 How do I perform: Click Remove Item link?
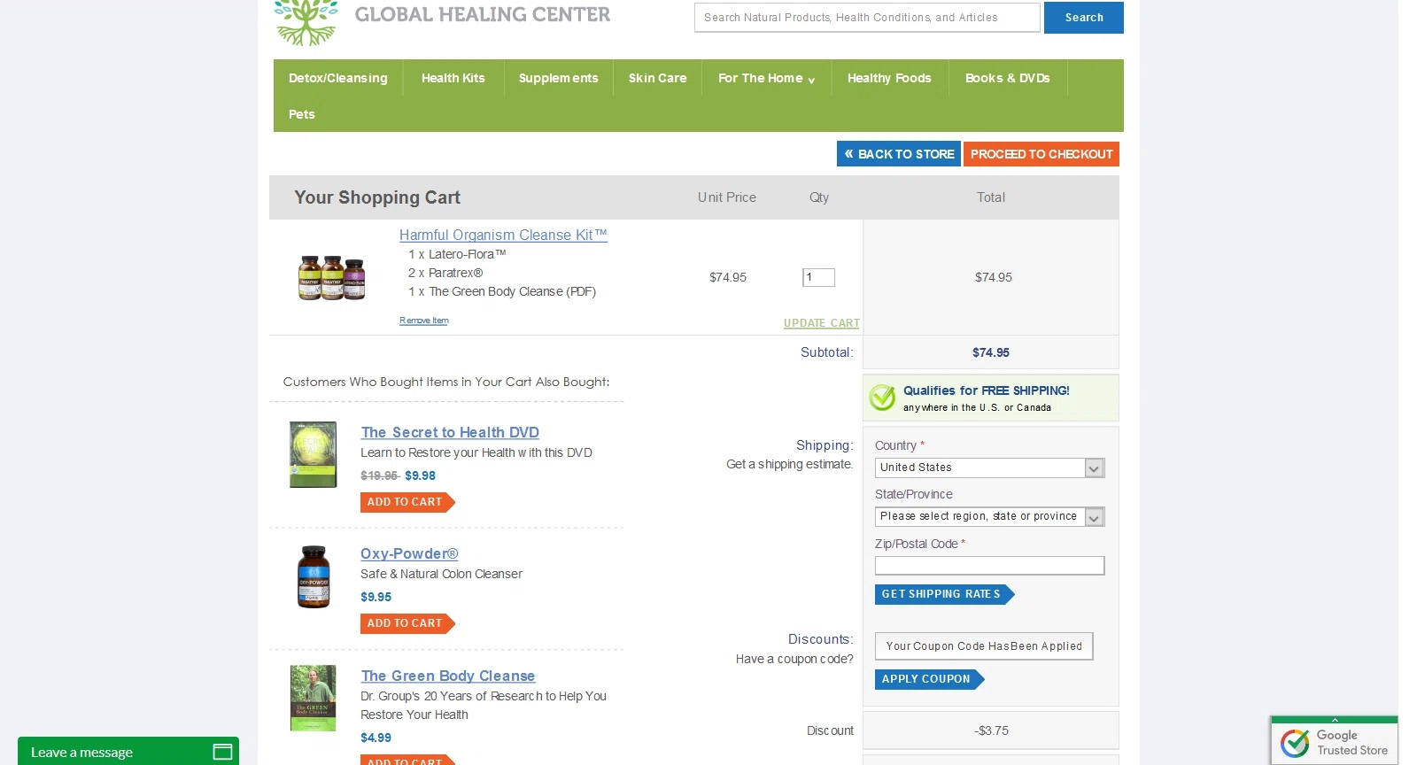[424, 321]
